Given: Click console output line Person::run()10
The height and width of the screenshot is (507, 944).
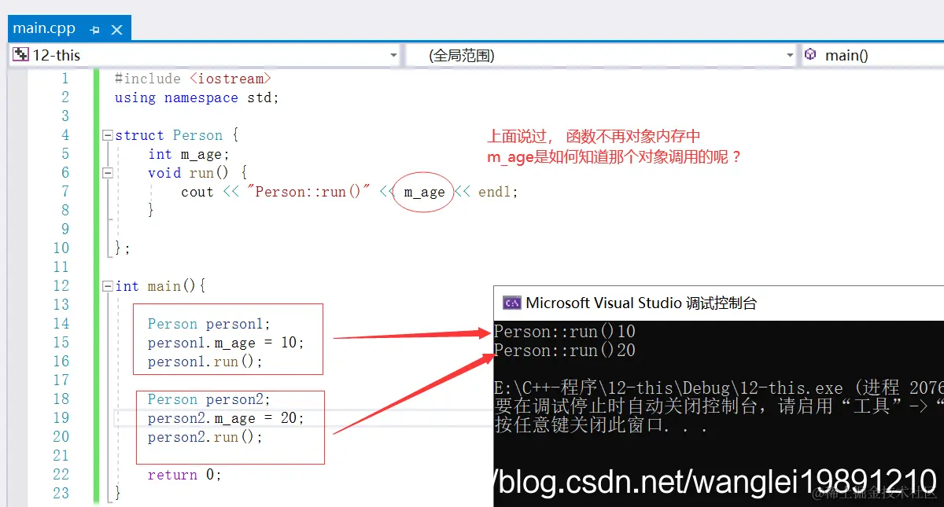Looking at the screenshot, I should click(x=565, y=332).
